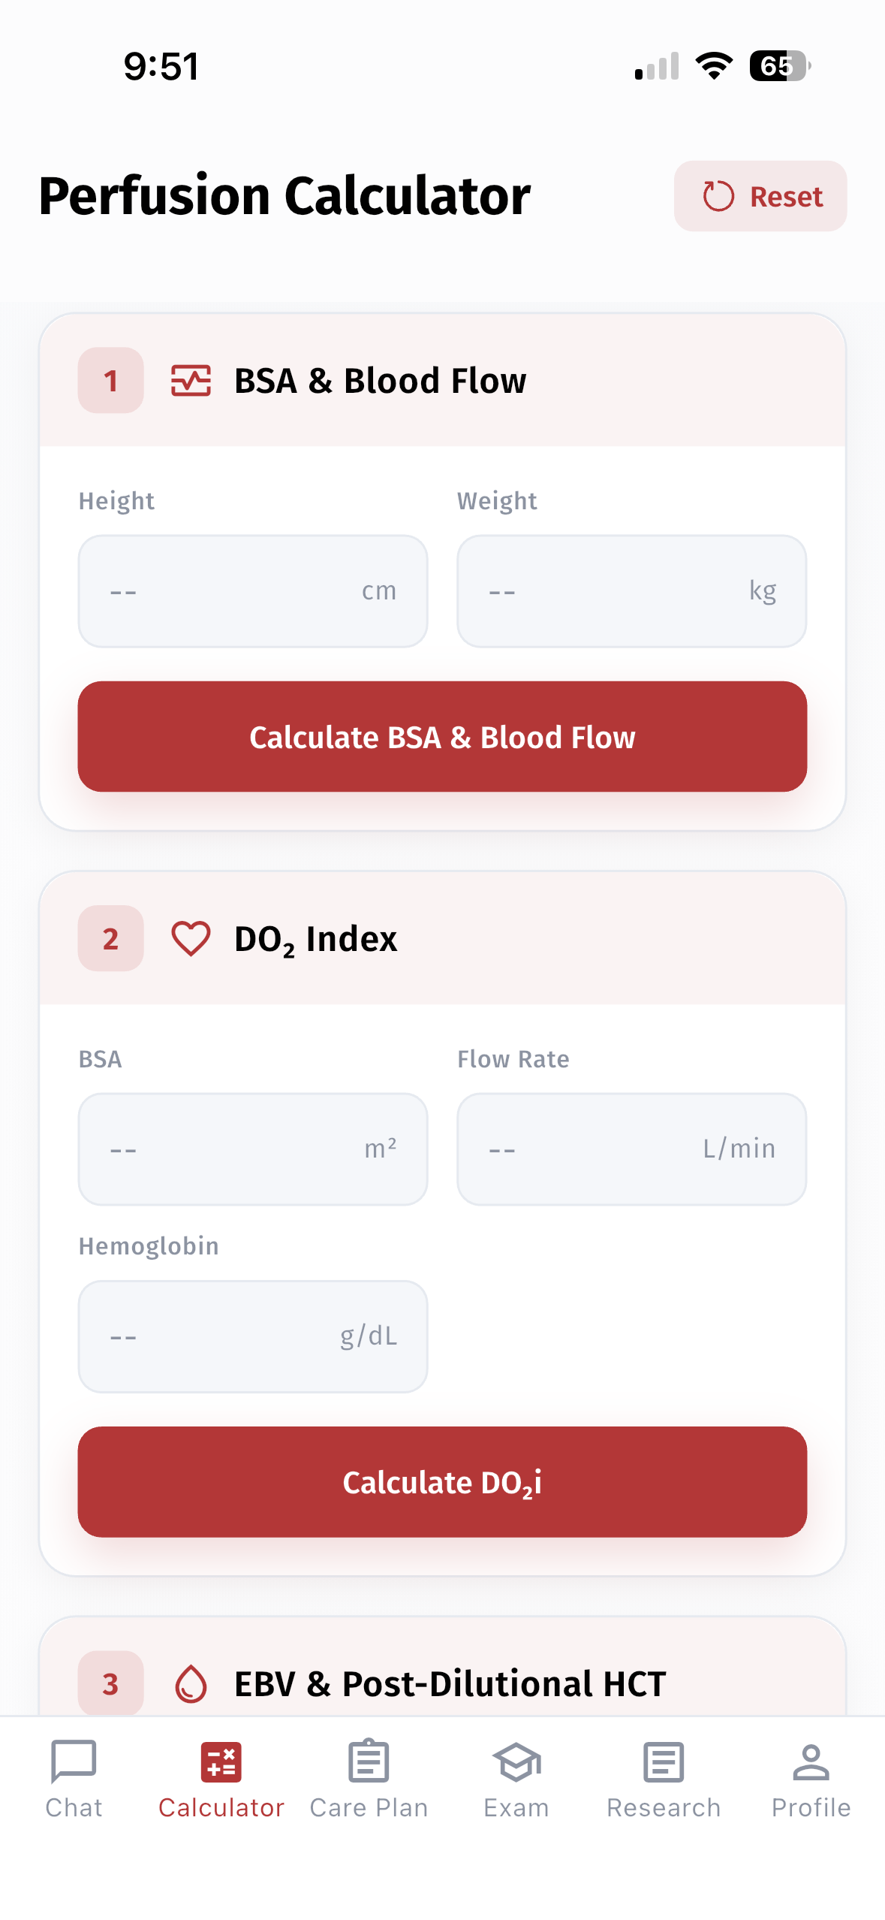Image resolution: width=885 pixels, height=1920 pixels.
Task: Select the Hemoglobin input field
Action: [253, 1336]
